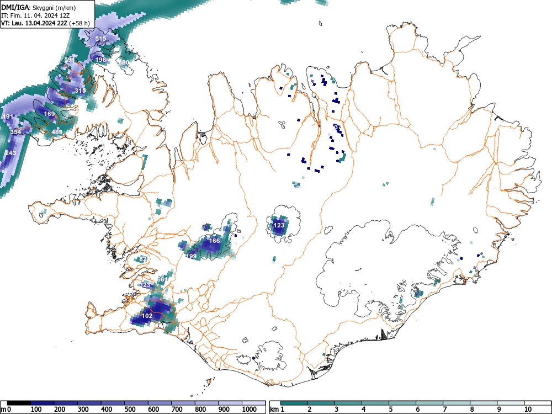Click the 700 label on the meter legend
This screenshot has height=414, width=552.
pyautogui.click(x=177, y=409)
